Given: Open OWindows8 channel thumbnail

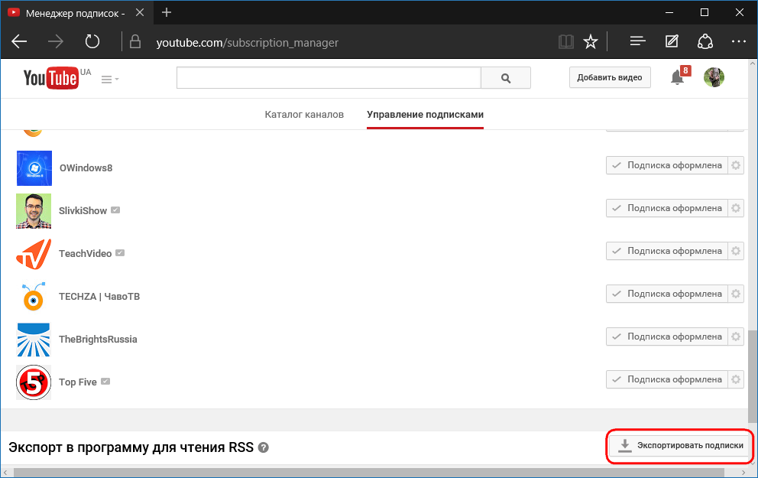Looking at the screenshot, I should pos(34,168).
